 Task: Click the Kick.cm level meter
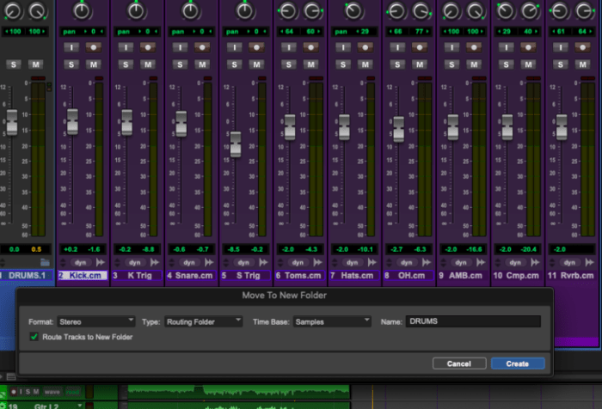[99, 159]
